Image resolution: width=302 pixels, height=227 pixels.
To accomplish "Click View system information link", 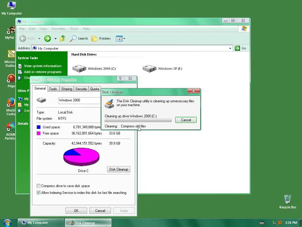I will click(x=42, y=66).
